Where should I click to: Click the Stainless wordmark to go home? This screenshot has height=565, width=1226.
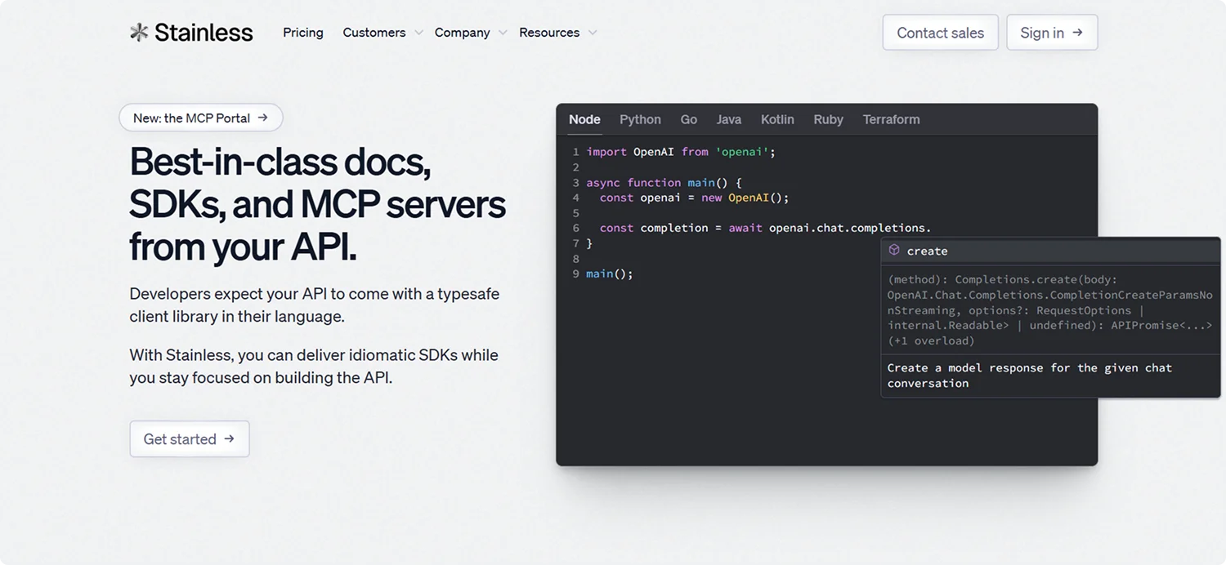[x=204, y=33]
